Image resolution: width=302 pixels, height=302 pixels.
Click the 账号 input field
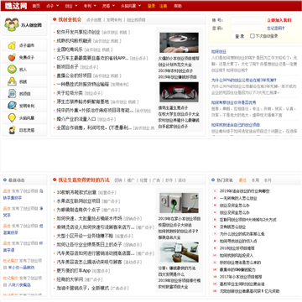pyautogui.click(x=248, y=20)
